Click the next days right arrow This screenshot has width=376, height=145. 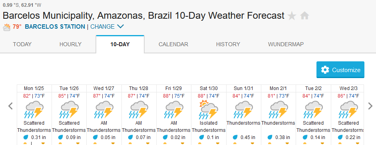(x=370, y=106)
